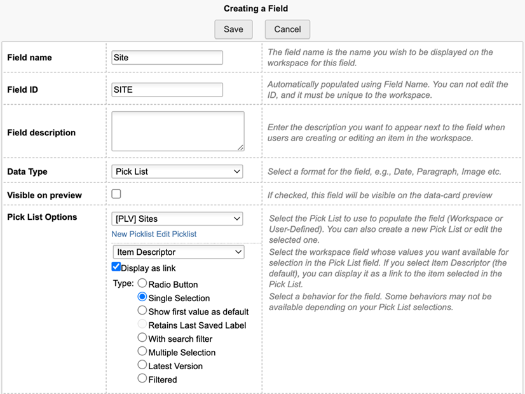
Task: Click the Field name input box
Action: 167,58
